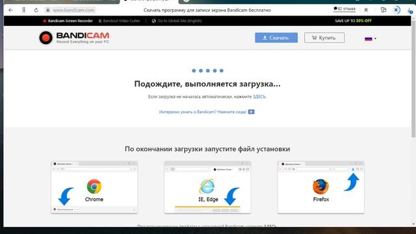Click the IE, Edge instruction thumbnail
Image resolution: width=416 pixels, height=234 pixels.
click(207, 187)
